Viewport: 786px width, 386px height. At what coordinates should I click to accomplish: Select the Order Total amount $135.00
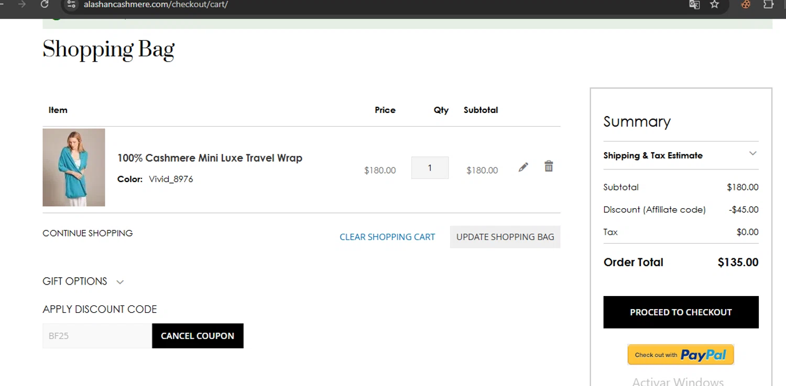tap(738, 263)
